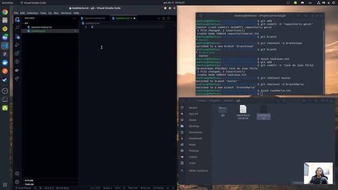The image size is (338, 190).
Task: Open the Go menu in VS Code
Action: click(x=50, y=13)
